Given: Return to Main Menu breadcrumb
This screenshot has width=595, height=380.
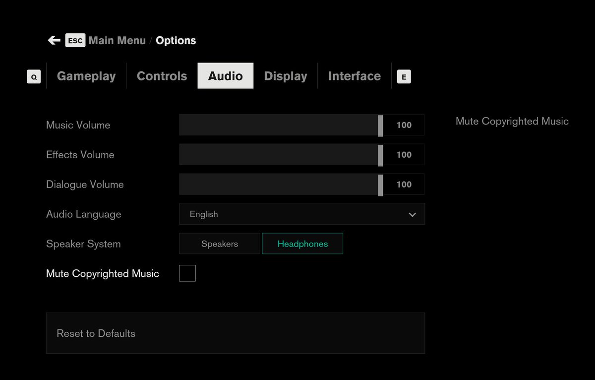Looking at the screenshot, I should coord(117,41).
